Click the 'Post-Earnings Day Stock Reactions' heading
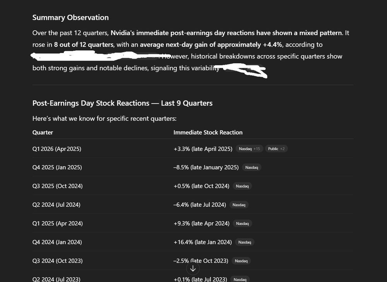This screenshot has height=282, width=387. pyautogui.click(x=122, y=103)
